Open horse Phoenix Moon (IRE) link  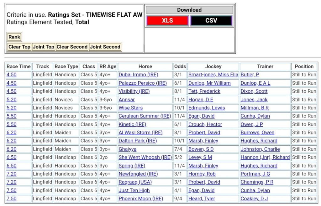pos(141,198)
